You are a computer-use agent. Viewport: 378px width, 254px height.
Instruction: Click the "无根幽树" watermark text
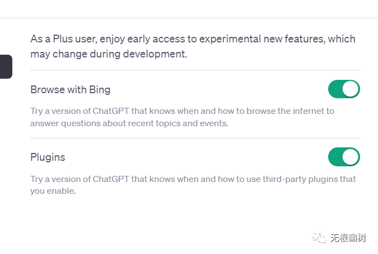tap(348, 238)
